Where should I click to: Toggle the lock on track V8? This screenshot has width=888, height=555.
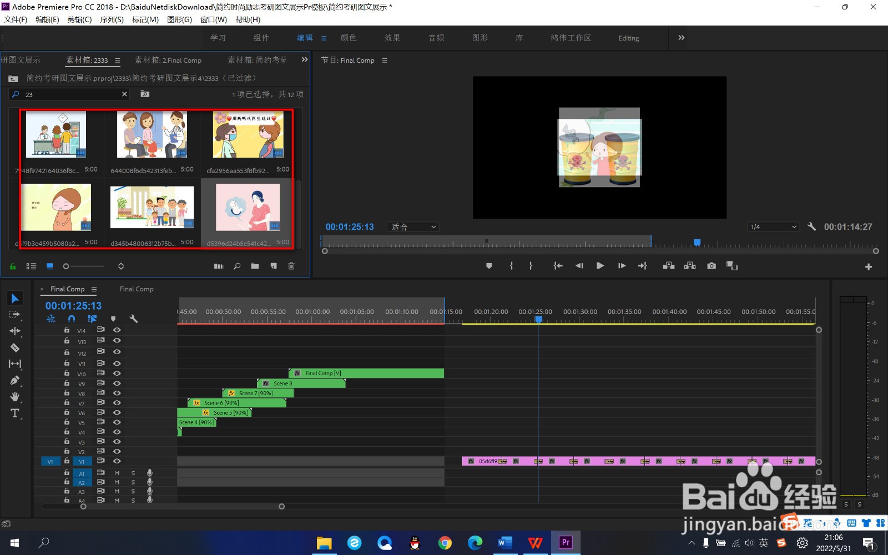pyautogui.click(x=67, y=393)
